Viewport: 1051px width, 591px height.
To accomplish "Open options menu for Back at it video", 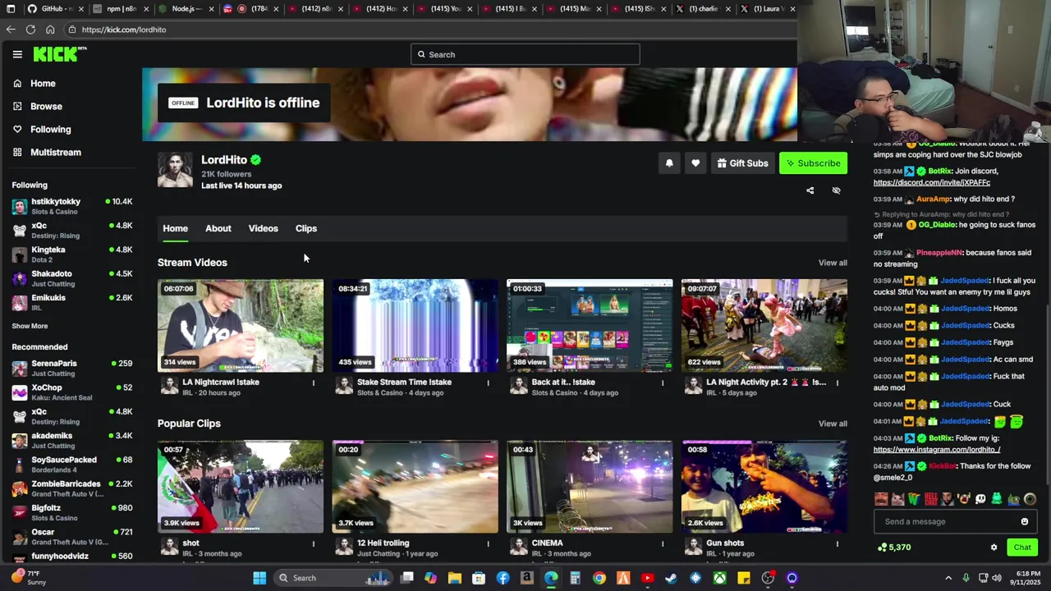I will coord(663,383).
